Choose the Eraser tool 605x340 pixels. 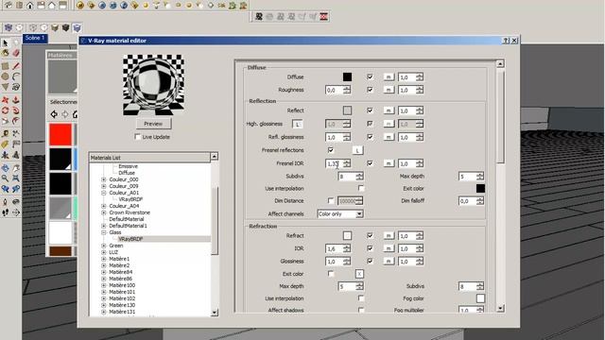tap(16, 53)
